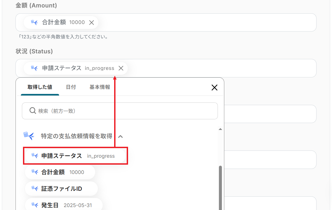The height and width of the screenshot is (210, 332).
Task: Click the icon beside 証憑ファイルID item
Action: click(x=35, y=189)
